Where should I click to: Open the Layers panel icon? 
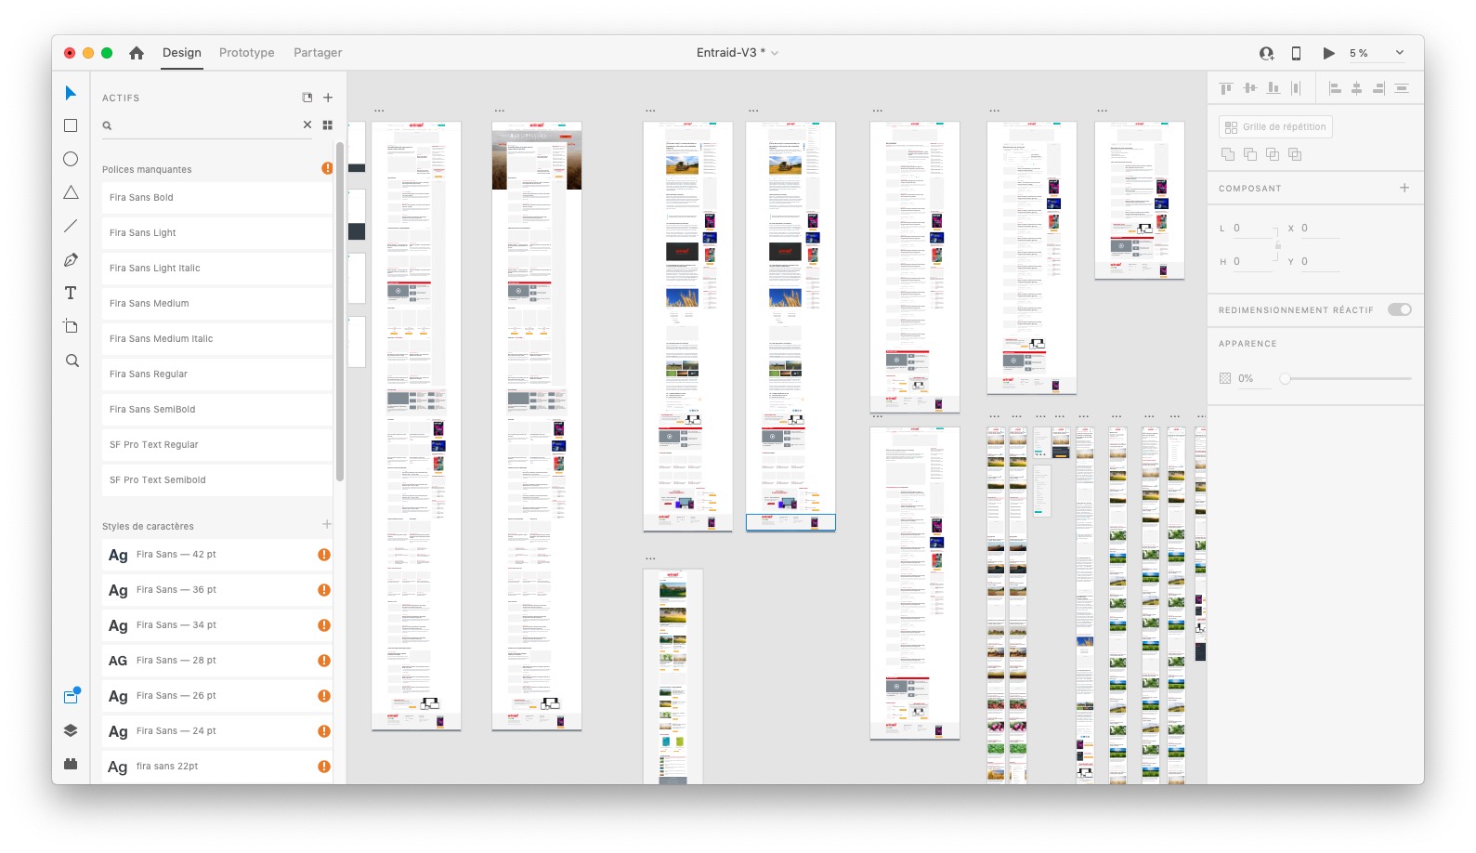pos(71,730)
